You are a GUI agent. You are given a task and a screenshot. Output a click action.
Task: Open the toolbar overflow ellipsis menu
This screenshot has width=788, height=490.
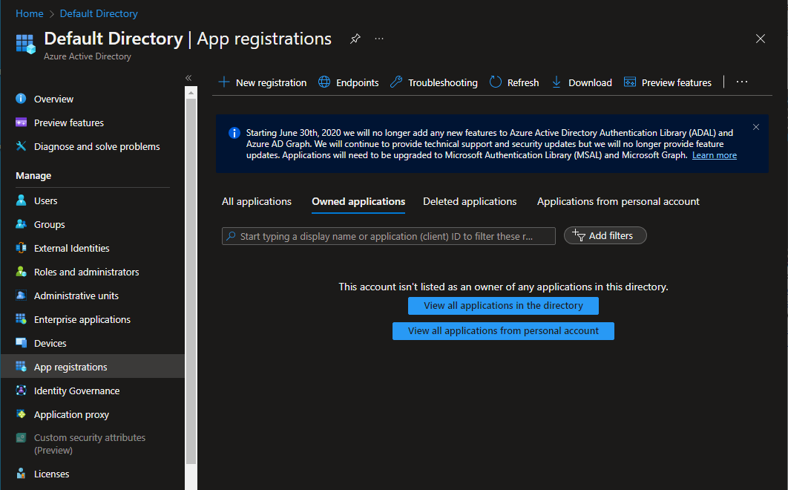742,82
